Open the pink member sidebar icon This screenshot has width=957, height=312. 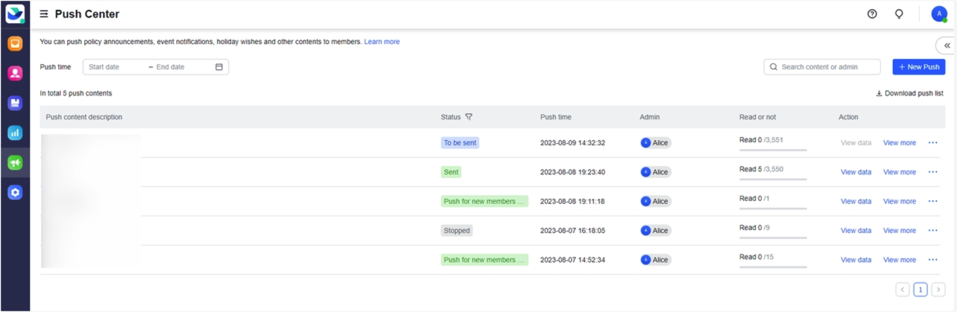[15, 73]
